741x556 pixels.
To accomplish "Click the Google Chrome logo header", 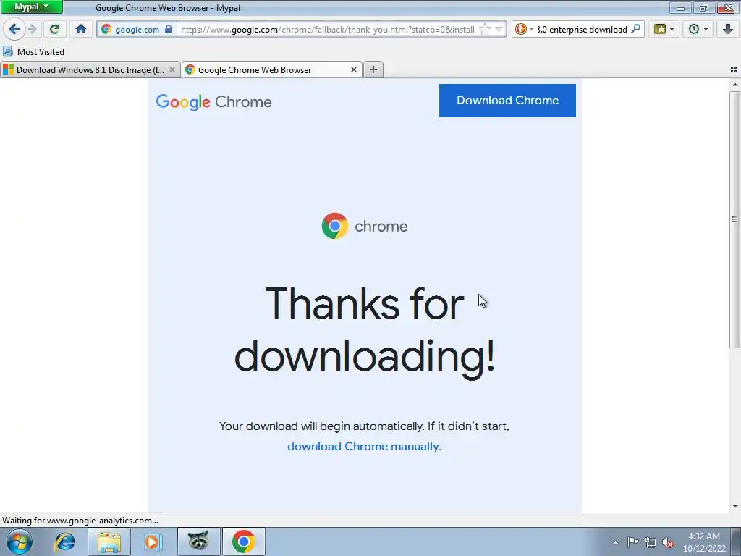I will pos(213,101).
